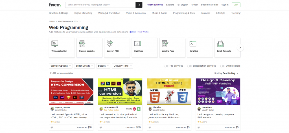Favorite the naymur_rahman gig with heart icon

pyautogui.click(x=52, y=127)
